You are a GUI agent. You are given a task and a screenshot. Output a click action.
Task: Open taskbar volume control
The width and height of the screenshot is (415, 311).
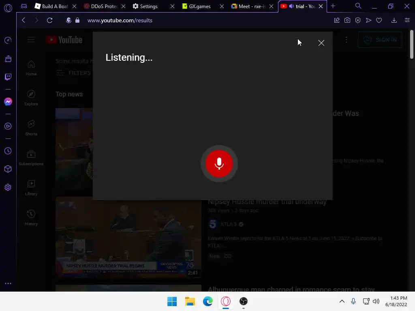click(x=376, y=301)
